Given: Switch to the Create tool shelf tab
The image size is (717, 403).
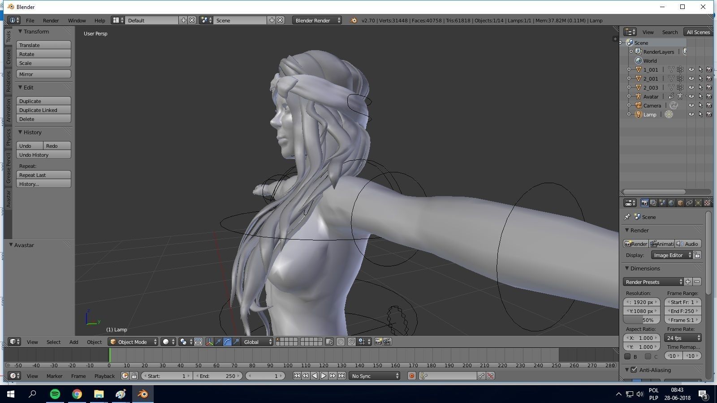Looking at the screenshot, I should click(x=8, y=56).
